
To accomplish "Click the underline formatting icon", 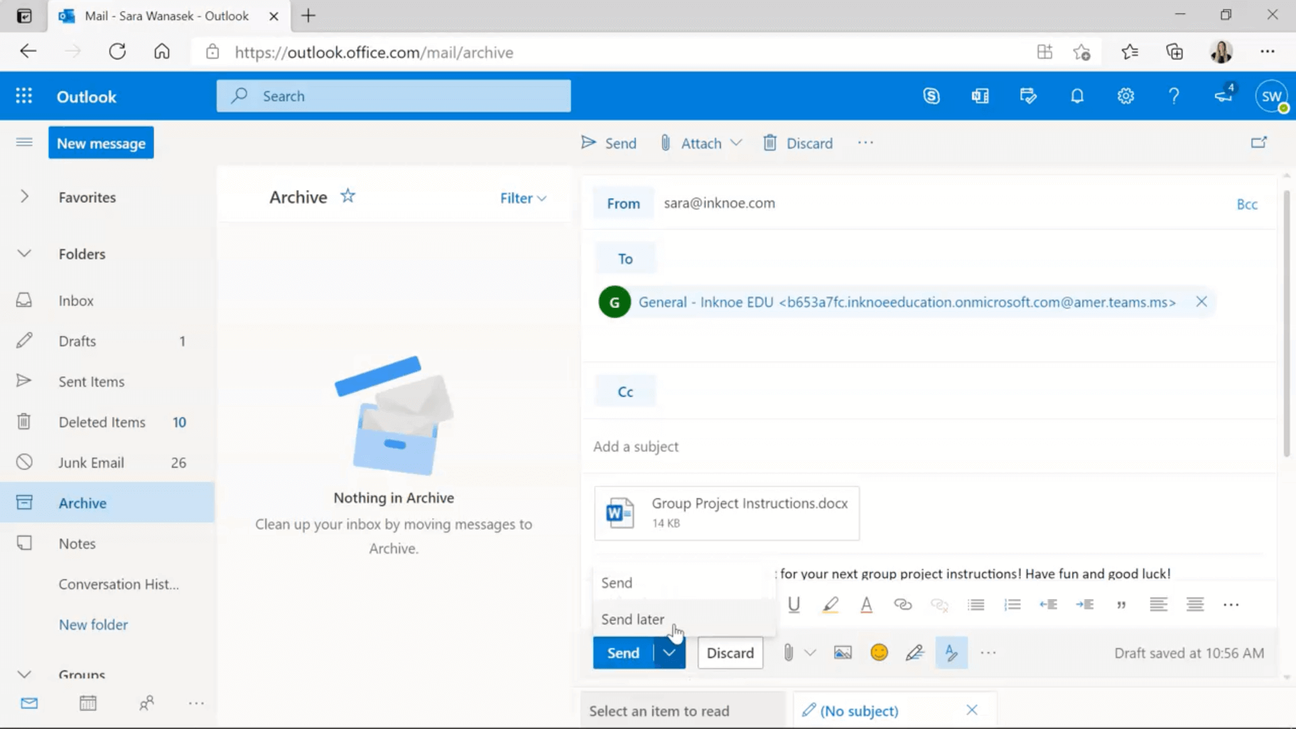I will (793, 604).
